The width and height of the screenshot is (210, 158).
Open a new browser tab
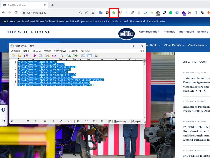point(52,5)
